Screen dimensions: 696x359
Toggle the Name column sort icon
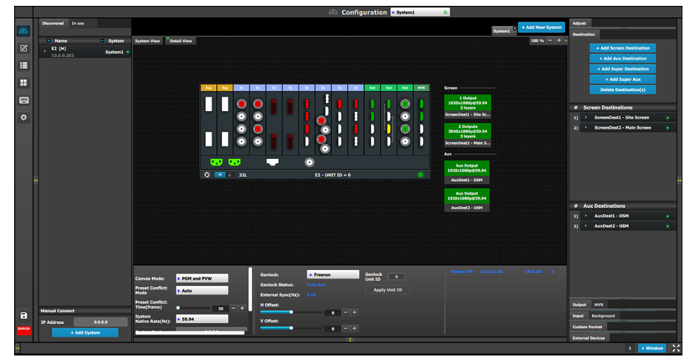[x=49, y=41]
